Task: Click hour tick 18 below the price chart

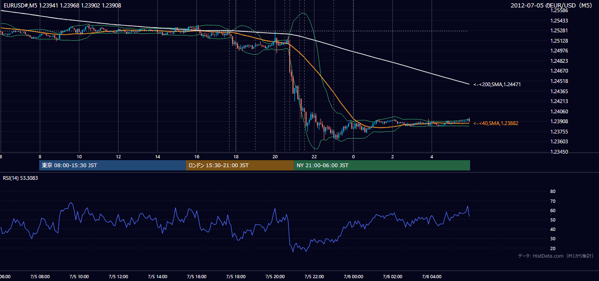Action: click(x=236, y=157)
